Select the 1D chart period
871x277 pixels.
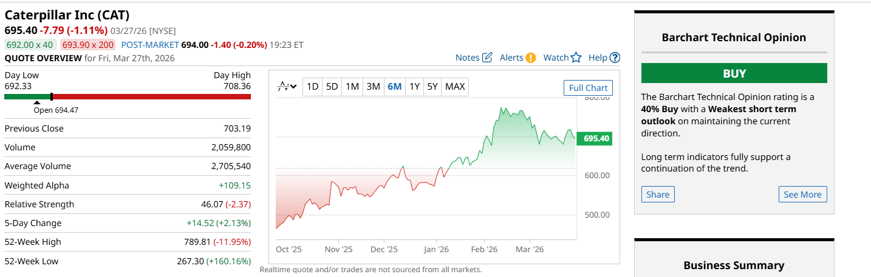point(312,87)
